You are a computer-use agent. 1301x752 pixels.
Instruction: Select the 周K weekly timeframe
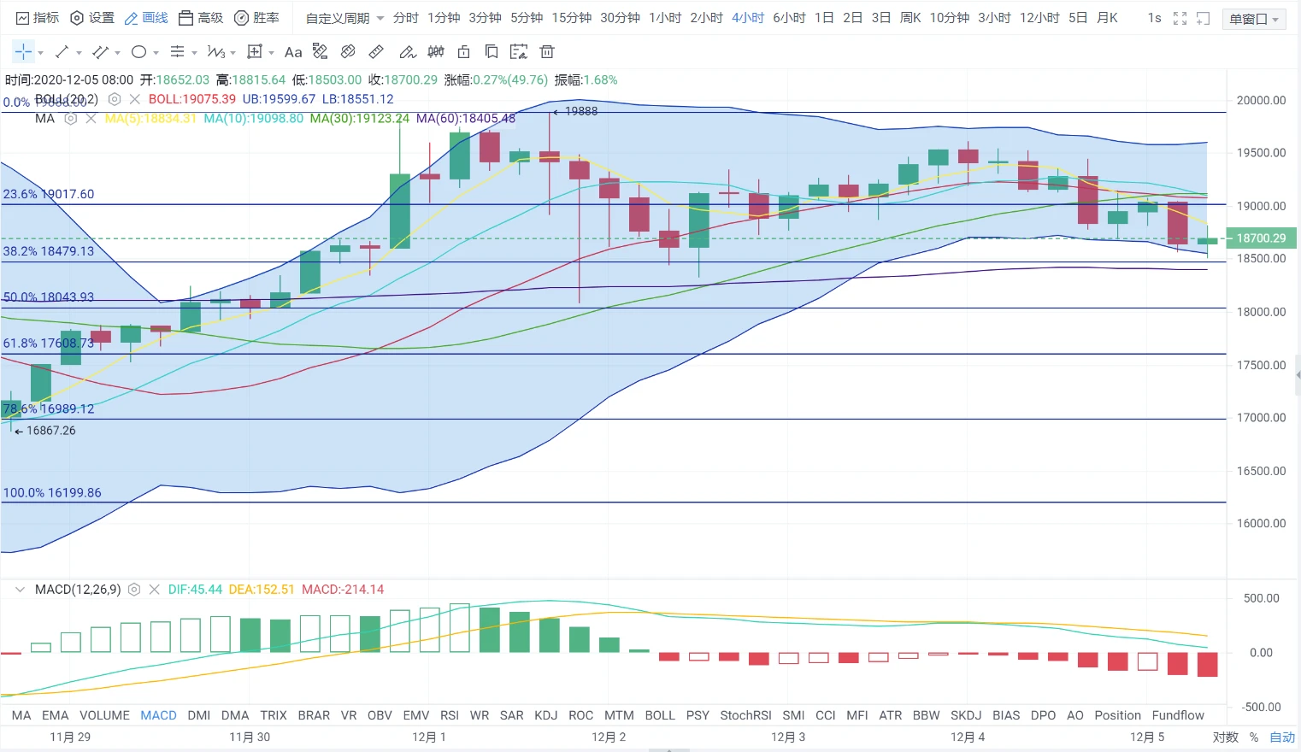pos(910,18)
